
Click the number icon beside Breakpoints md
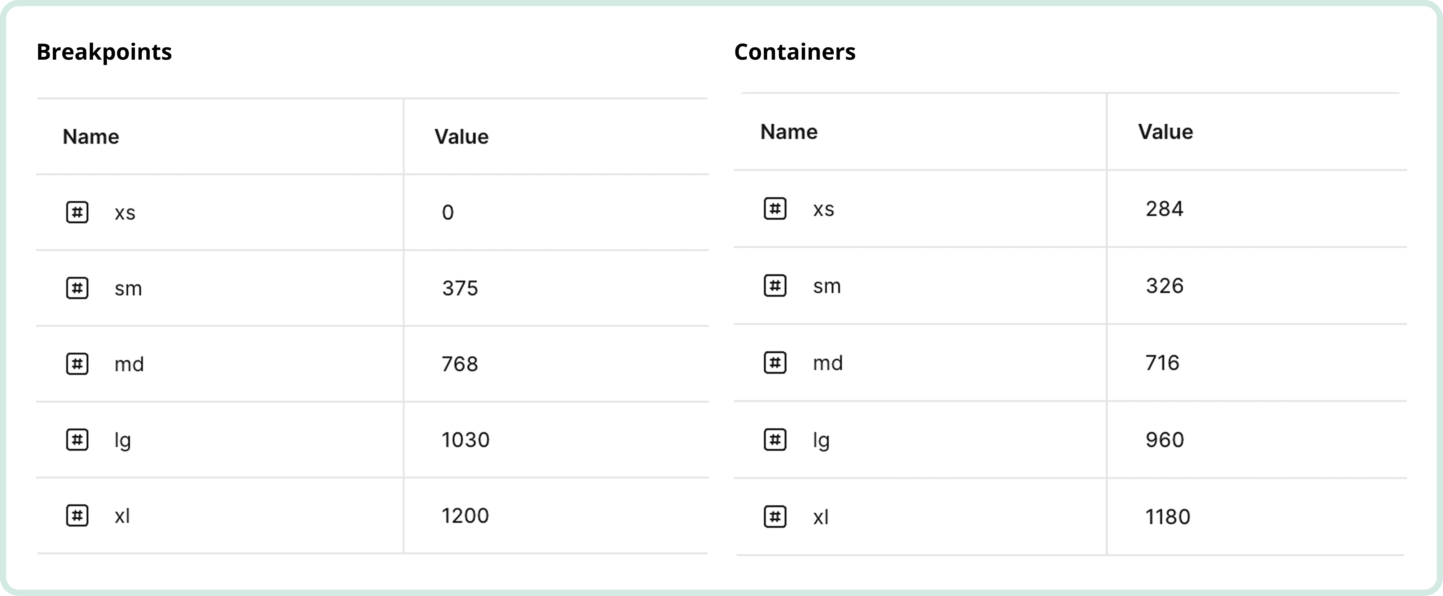[x=77, y=364]
